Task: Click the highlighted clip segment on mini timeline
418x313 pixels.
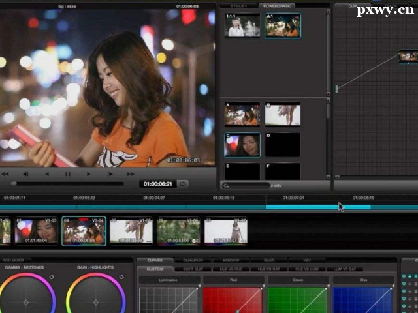Action: click(318, 207)
